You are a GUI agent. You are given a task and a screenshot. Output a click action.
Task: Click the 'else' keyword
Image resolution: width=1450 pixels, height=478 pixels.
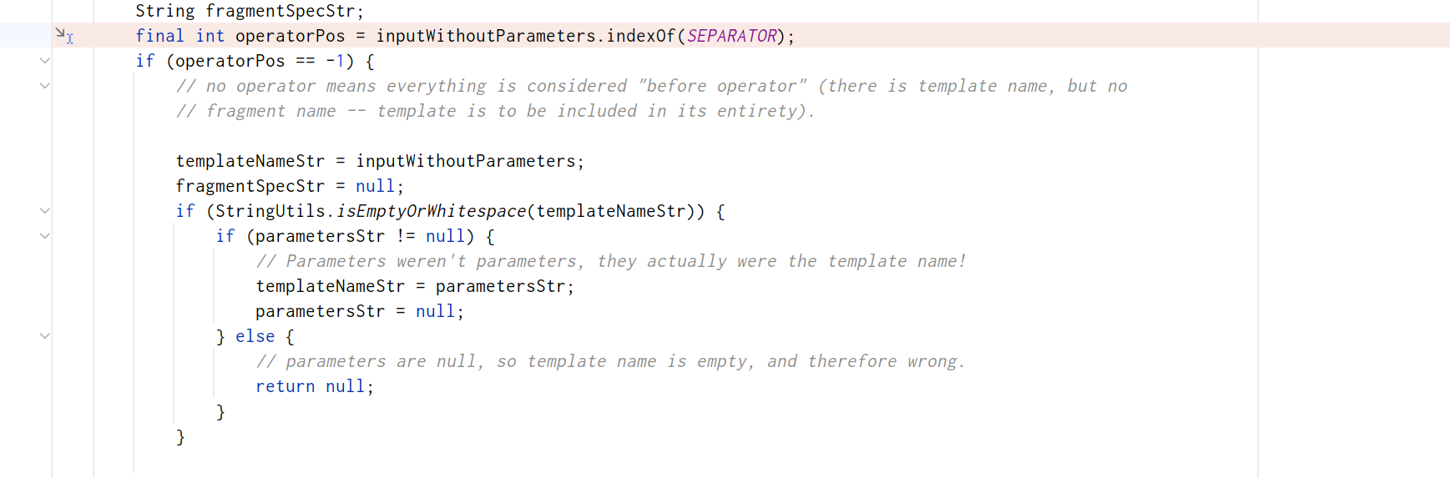coord(255,336)
